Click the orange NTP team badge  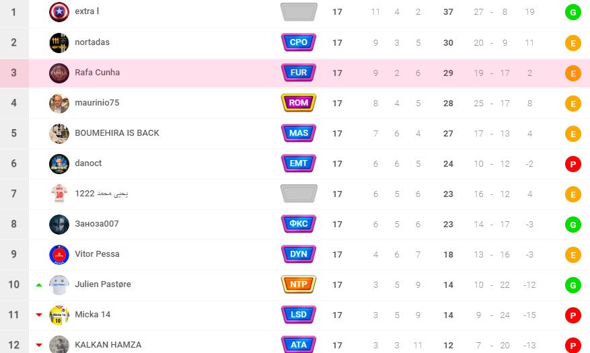pos(299,284)
